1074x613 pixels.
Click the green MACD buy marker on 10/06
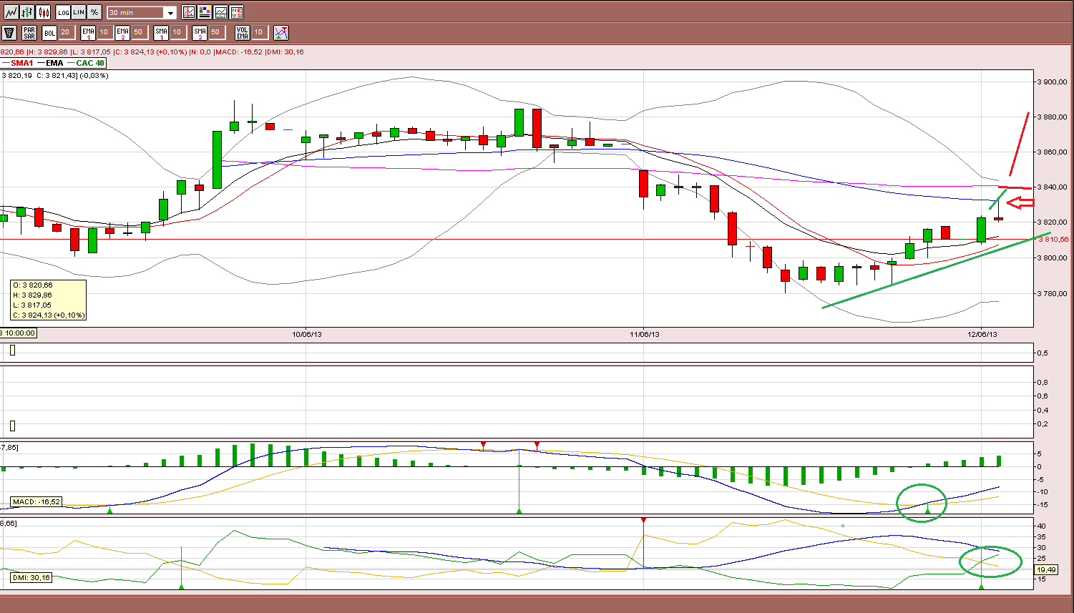click(519, 511)
